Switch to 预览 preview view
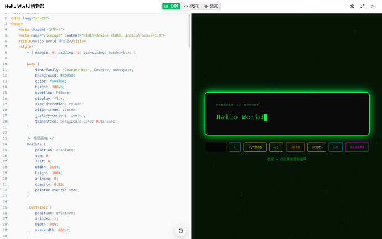 [211, 6]
